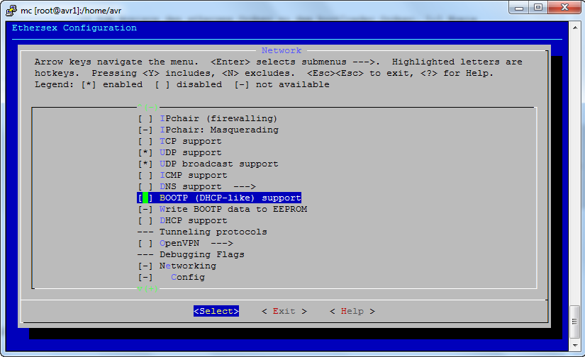Toggle UDP broadcast support
The image size is (585, 357).
tap(145, 164)
